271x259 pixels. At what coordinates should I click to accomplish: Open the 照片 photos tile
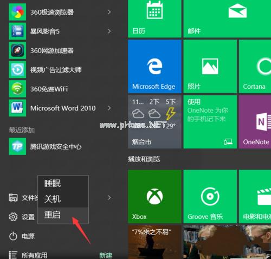(x=210, y=66)
